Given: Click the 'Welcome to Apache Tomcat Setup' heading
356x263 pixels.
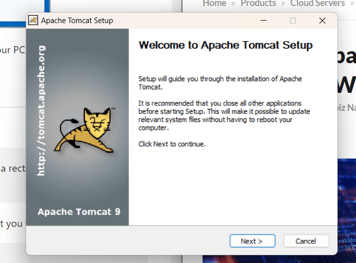Looking at the screenshot, I should [x=226, y=45].
